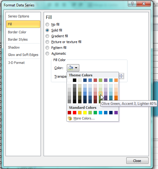Image resolution: width=158 pixels, height=169 pixels.
Task: Choose the yellow standard color swatch
Action: 85,113
